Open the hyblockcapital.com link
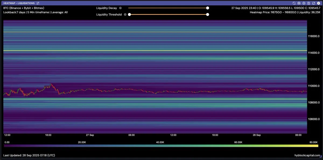Screen dimensions: 323x160 (x=307, y=155)
